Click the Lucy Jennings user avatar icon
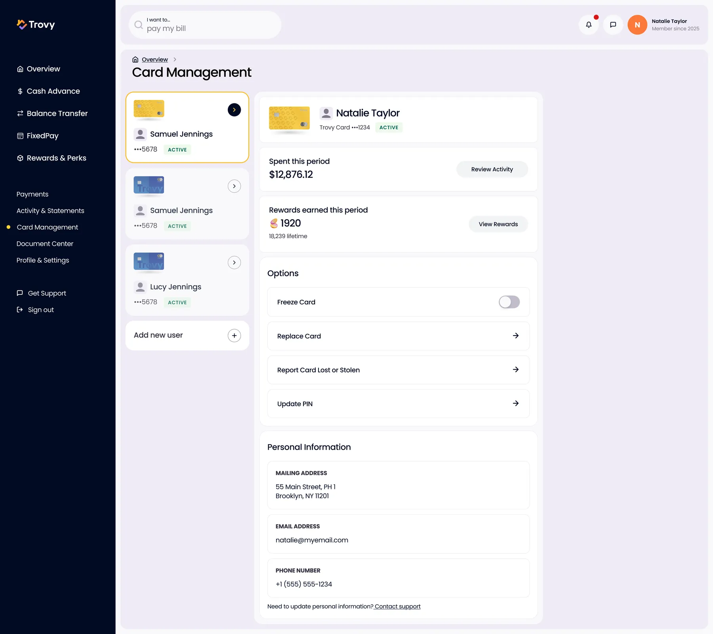This screenshot has height=634, width=713. coord(140,287)
